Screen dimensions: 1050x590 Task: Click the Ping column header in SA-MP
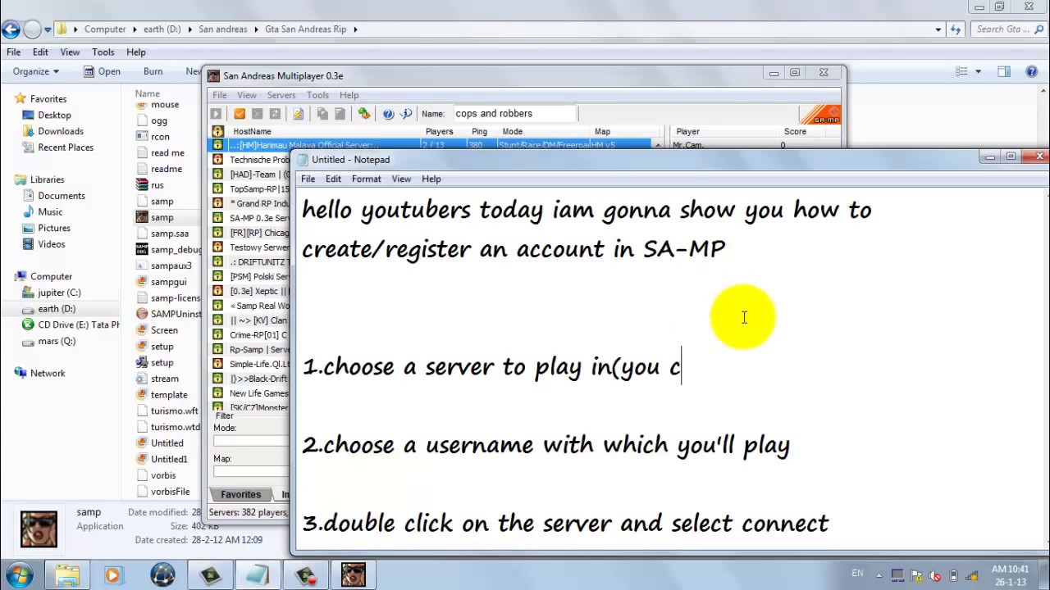click(x=480, y=131)
